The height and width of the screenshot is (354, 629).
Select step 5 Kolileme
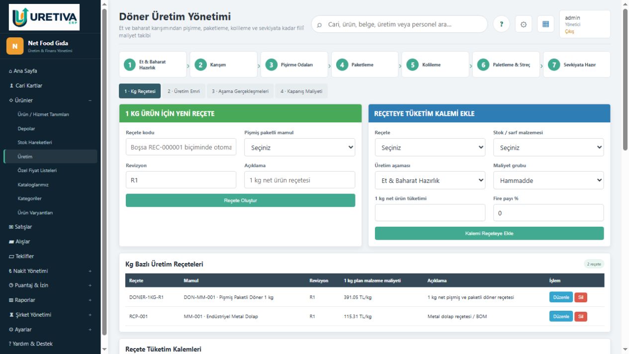click(435, 65)
